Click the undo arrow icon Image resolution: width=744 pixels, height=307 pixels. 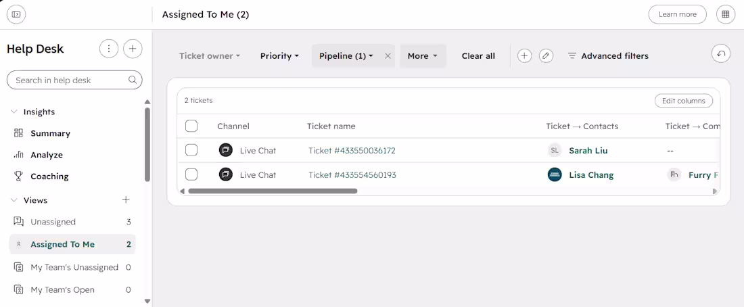721,53
